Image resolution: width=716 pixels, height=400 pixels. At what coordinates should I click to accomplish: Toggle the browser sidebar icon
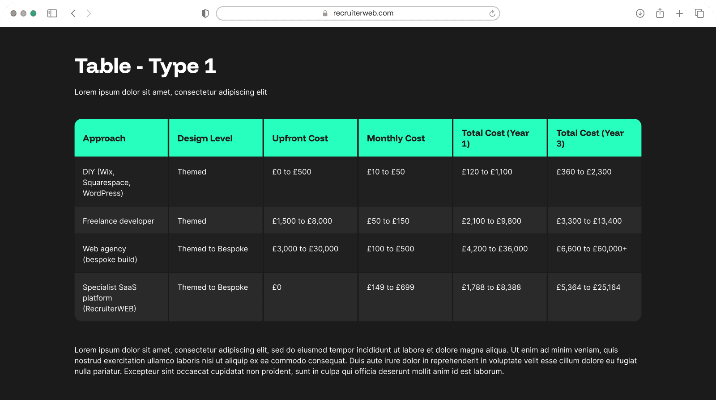(x=52, y=13)
